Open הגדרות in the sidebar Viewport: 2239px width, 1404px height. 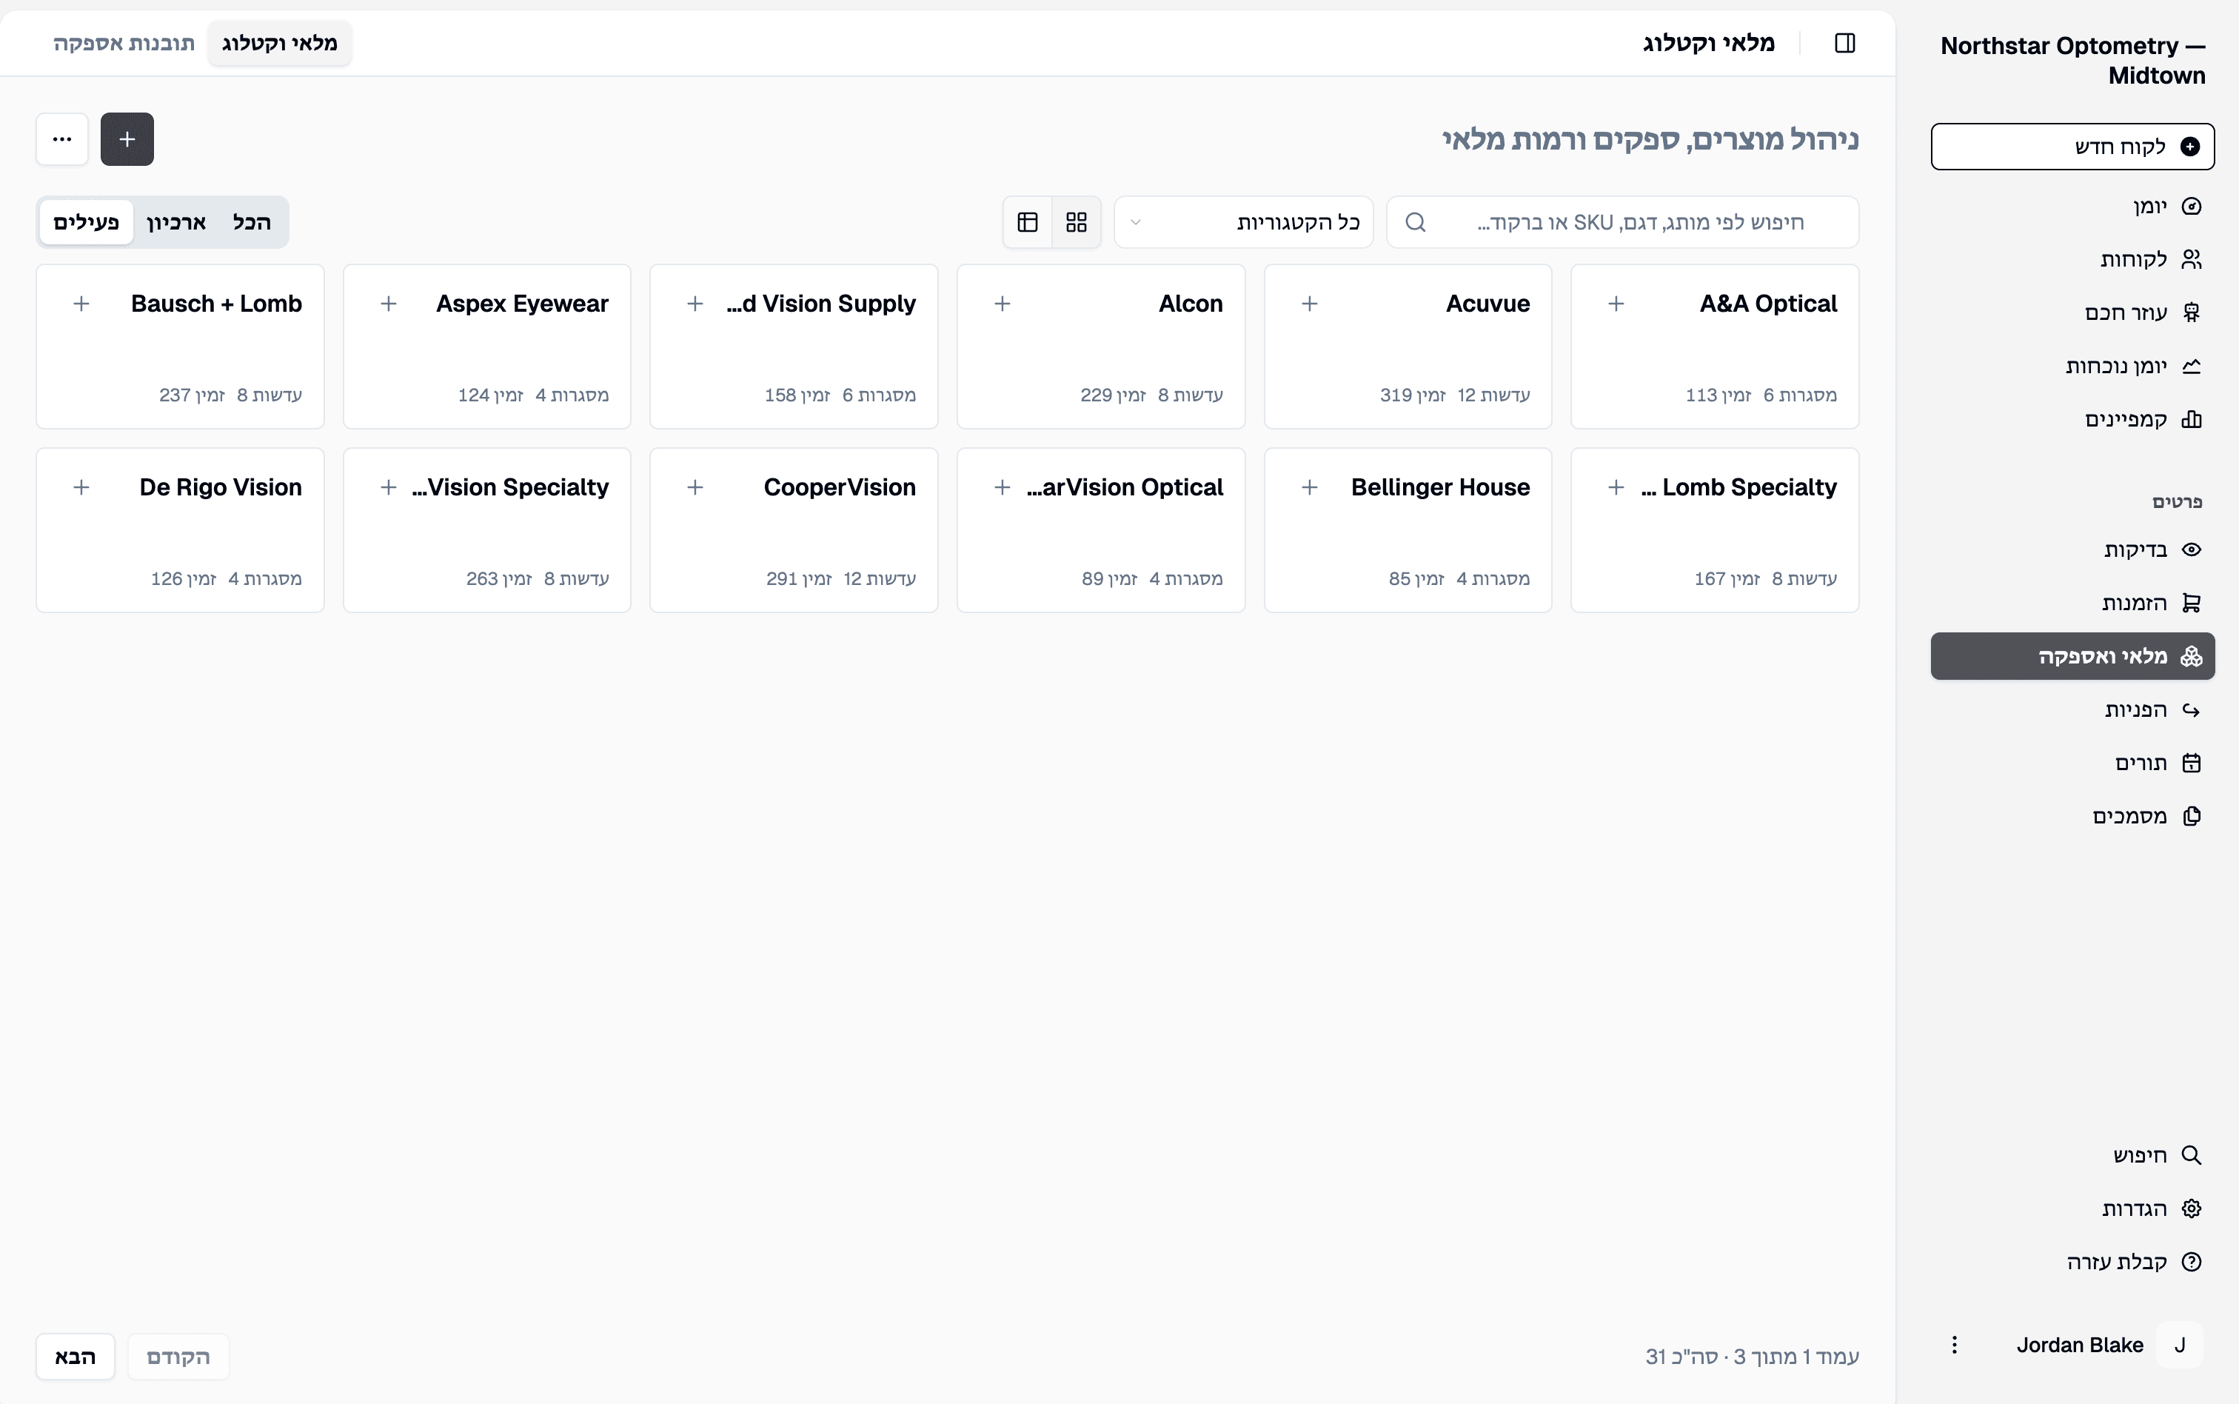(2073, 1208)
